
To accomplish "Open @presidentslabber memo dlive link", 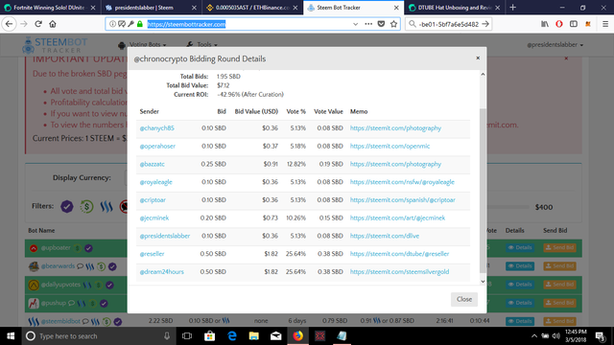I will pos(385,236).
